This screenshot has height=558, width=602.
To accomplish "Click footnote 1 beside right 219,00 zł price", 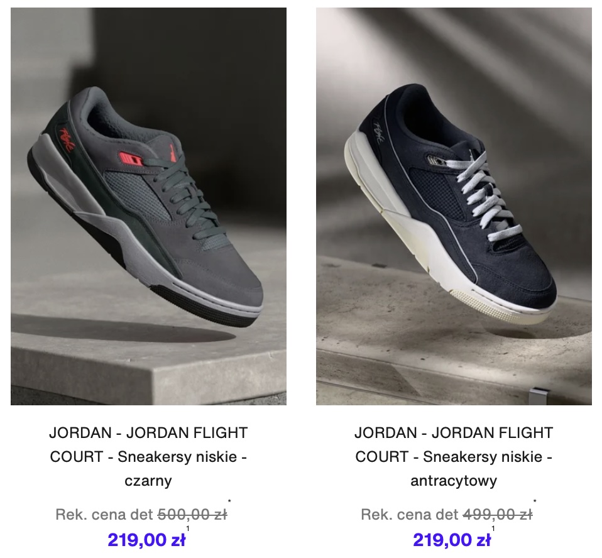I will 493,529.
